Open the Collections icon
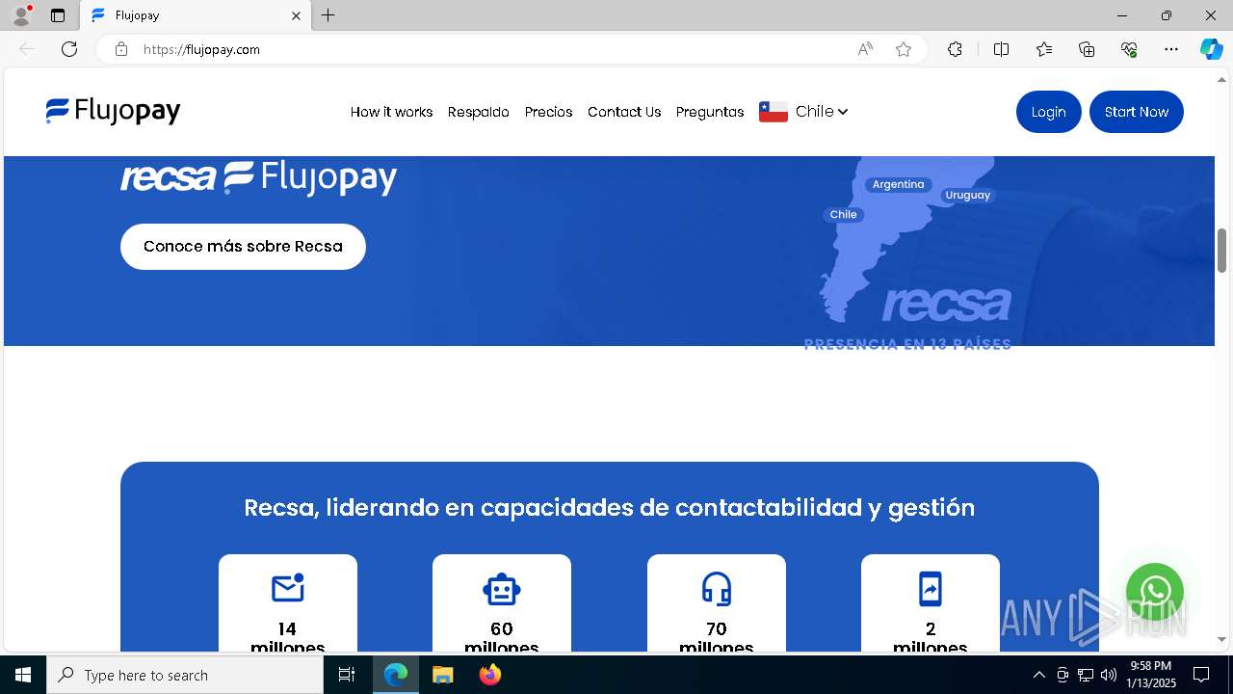The height and width of the screenshot is (694, 1233). (1087, 49)
